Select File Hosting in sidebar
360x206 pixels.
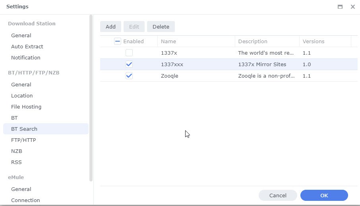point(26,107)
